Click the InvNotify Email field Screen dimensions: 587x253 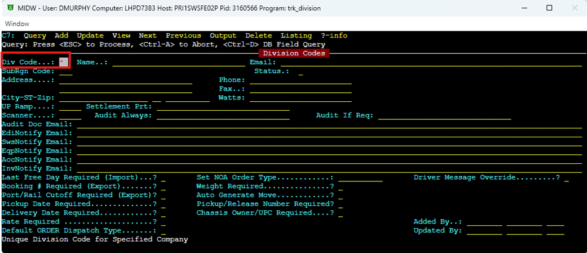coord(329,169)
